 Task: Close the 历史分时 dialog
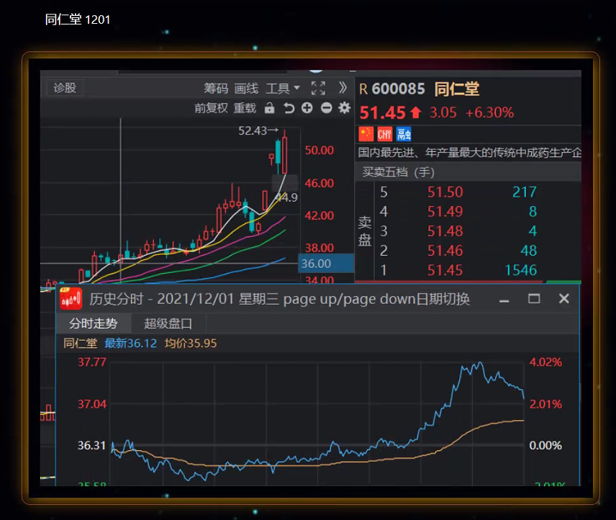pyautogui.click(x=563, y=299)
